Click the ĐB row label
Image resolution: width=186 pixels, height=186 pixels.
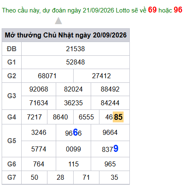[12, 49]
